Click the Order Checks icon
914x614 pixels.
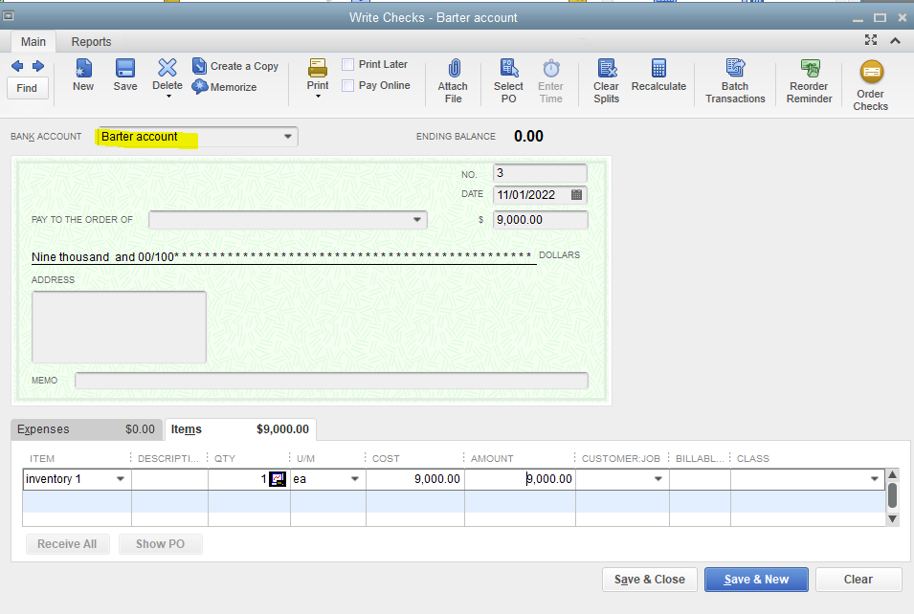click(x=872, y=73)
